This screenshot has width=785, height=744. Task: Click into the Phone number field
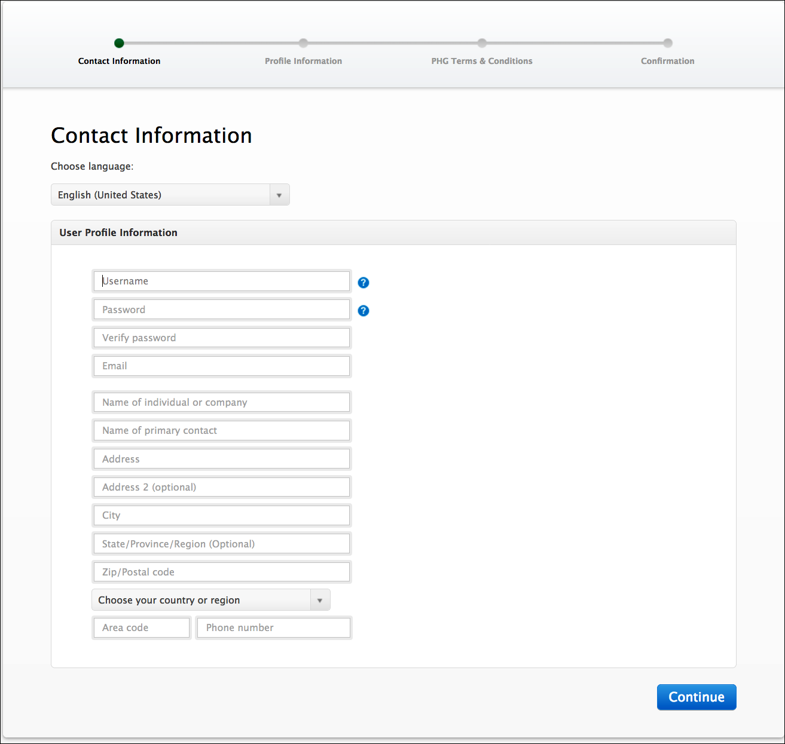pos(274,627)
